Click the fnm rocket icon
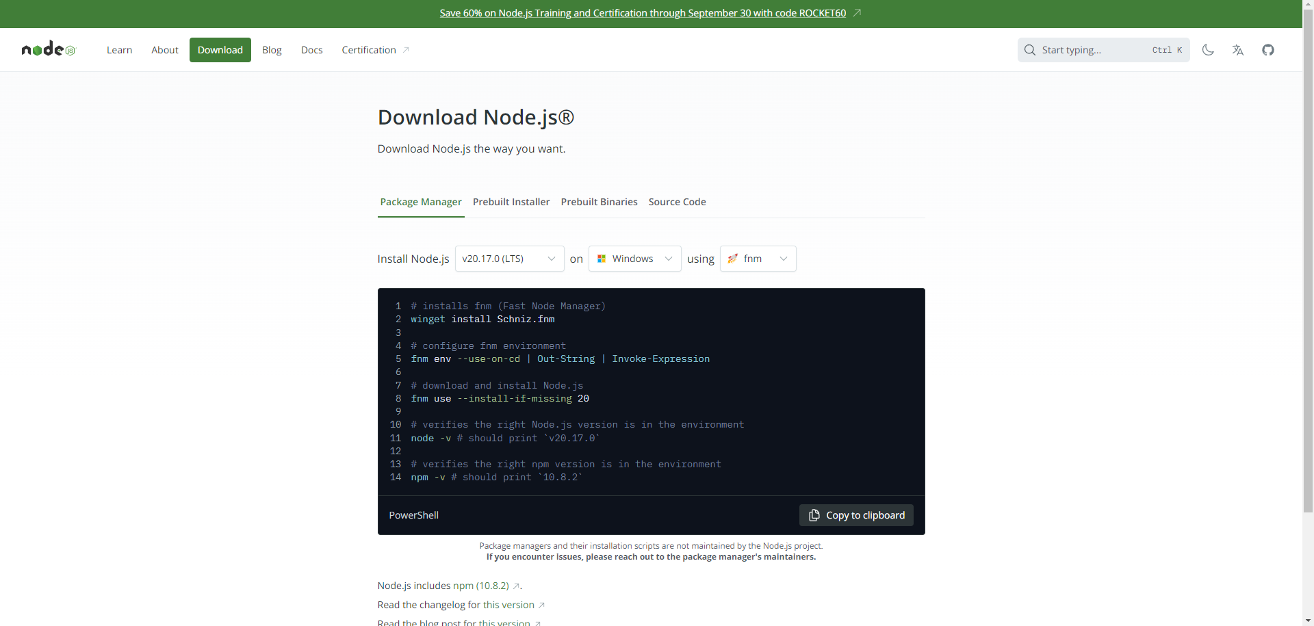Screen dimensions: 1314x626 click(732, 259)
